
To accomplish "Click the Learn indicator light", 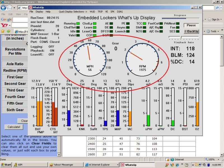I will [x=95, y=27].
